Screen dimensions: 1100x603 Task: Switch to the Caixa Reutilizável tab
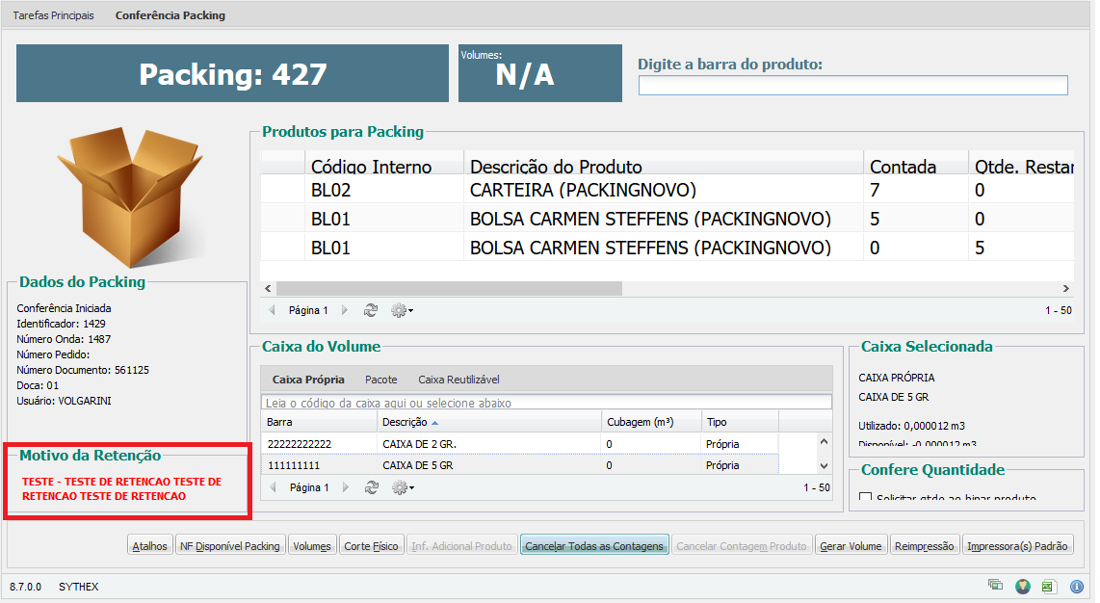(x=458, y=380)
